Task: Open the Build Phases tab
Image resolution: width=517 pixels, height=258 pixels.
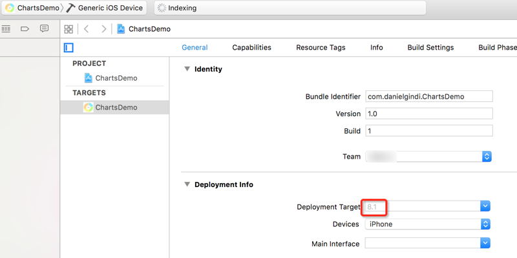Action: point(498,47)
